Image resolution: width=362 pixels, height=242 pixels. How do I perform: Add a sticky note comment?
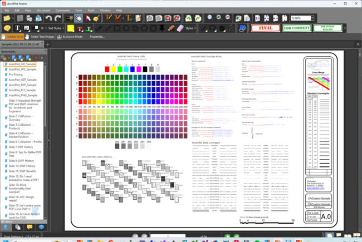point(7,28)
